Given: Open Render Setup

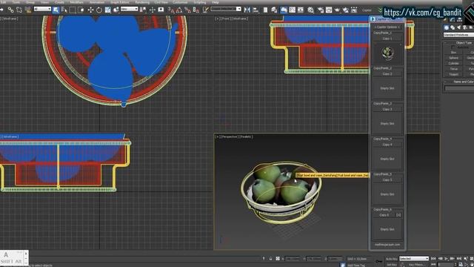Looking at the screenshot, I should tap(320, 10).
